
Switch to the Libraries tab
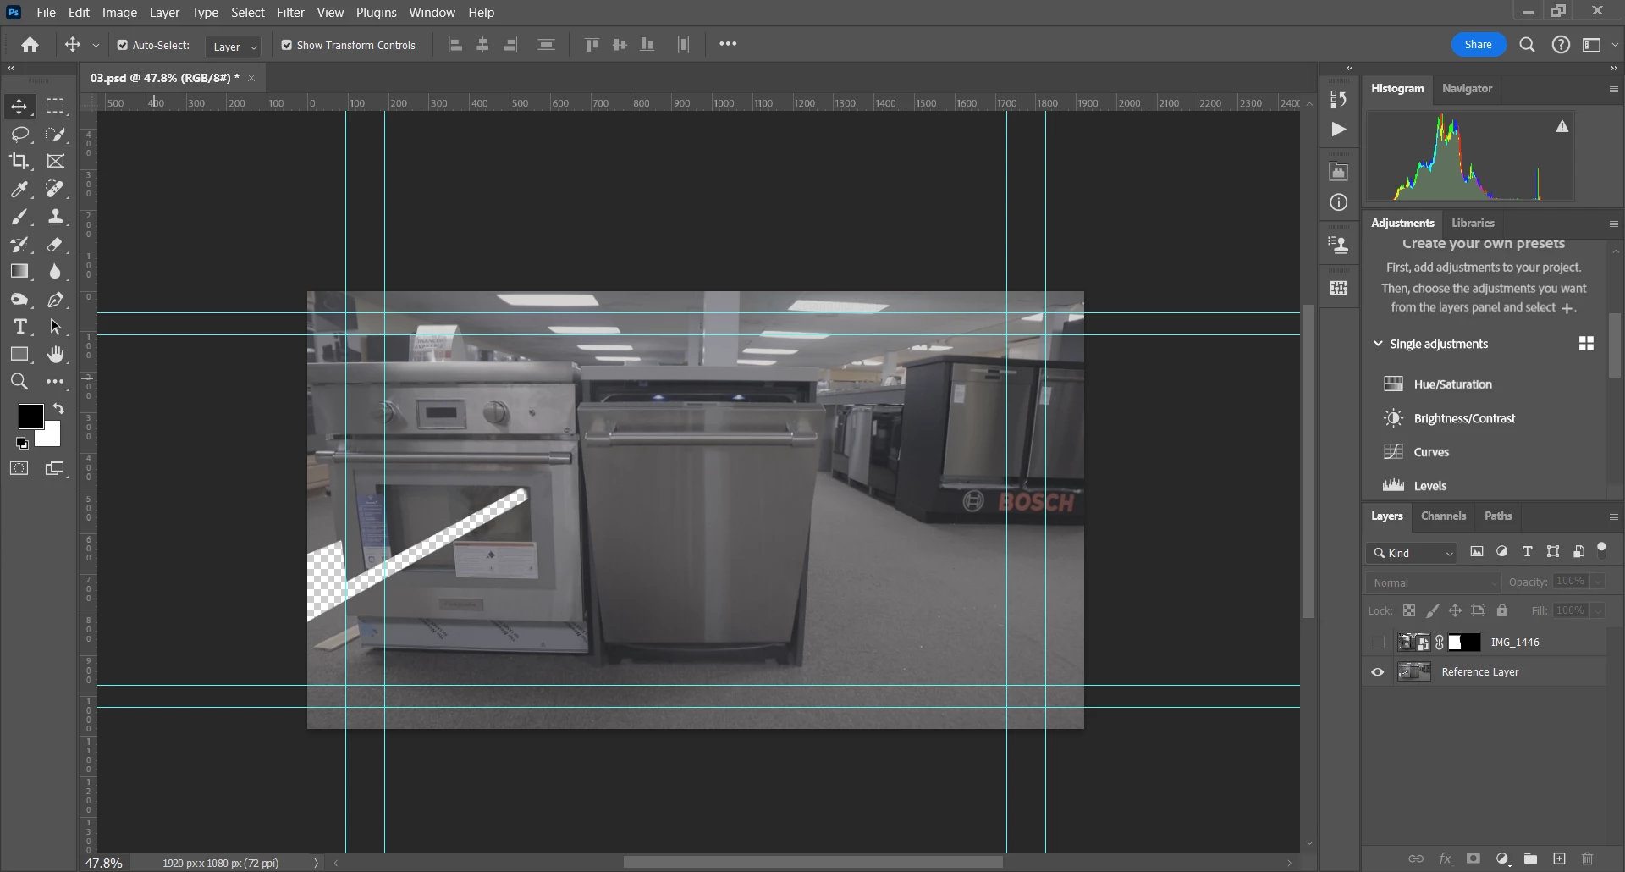1473,223
